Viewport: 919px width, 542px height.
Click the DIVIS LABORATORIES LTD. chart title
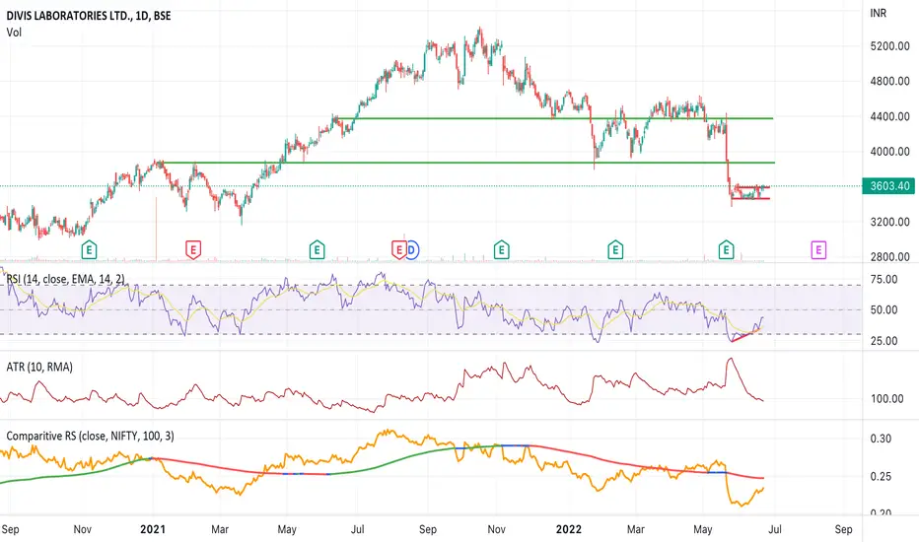89,16
